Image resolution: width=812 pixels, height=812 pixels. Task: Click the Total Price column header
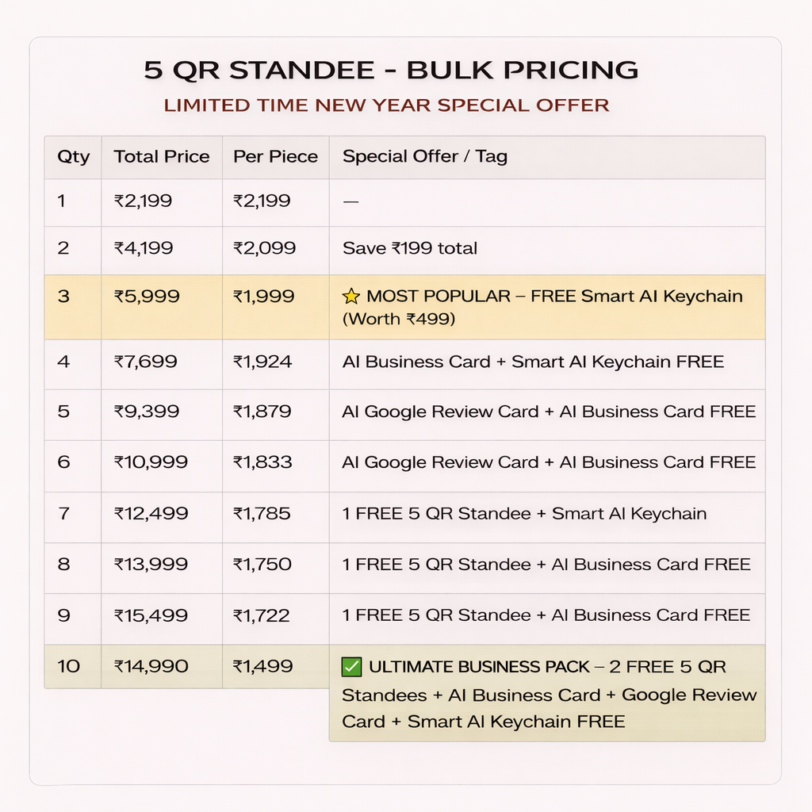point(162,157)
